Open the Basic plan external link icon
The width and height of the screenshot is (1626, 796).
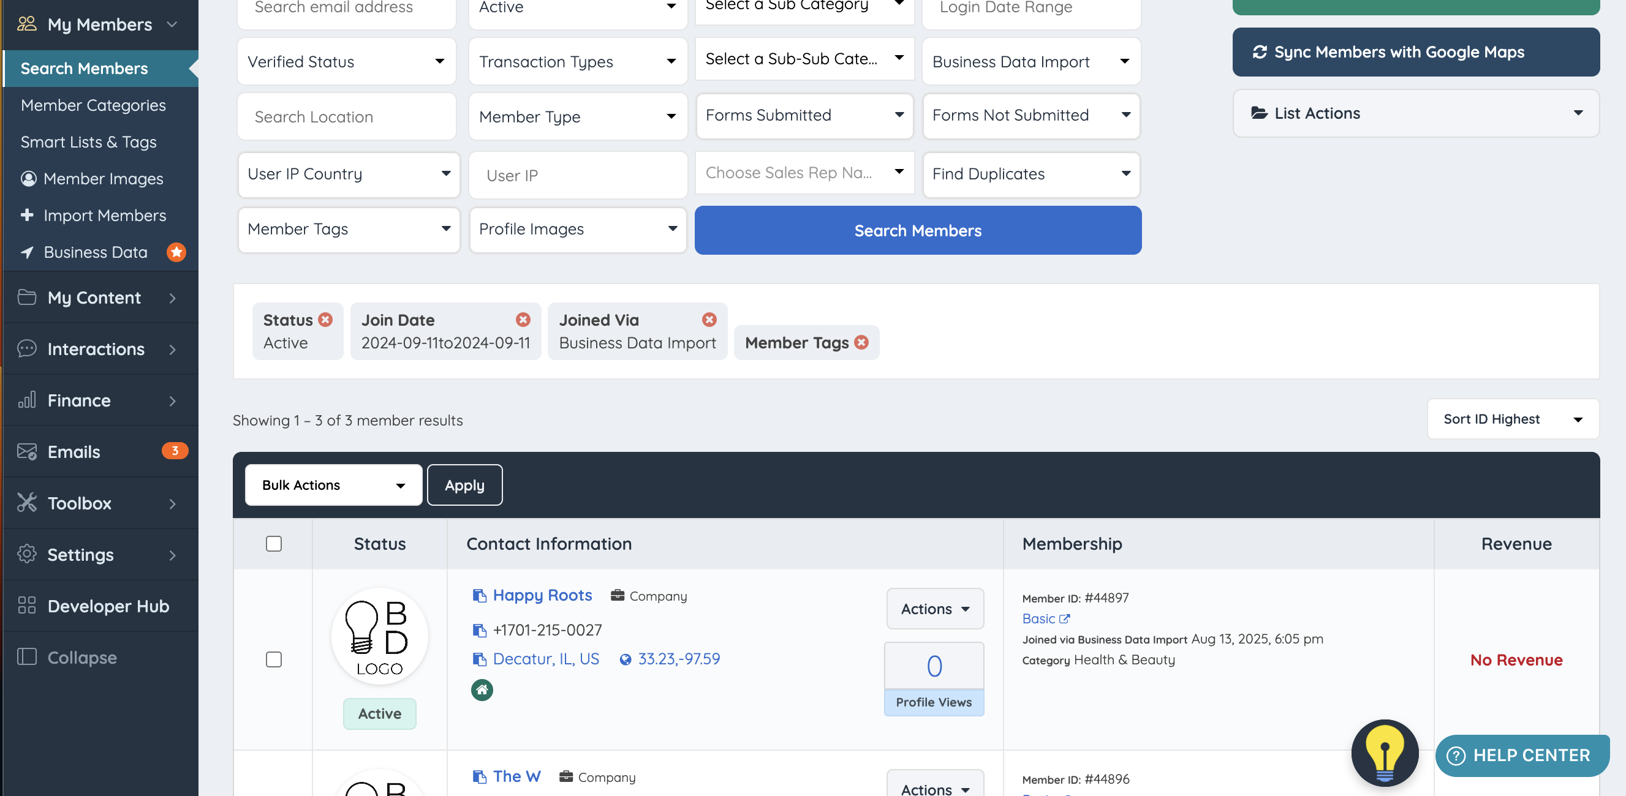point(1064,619)
